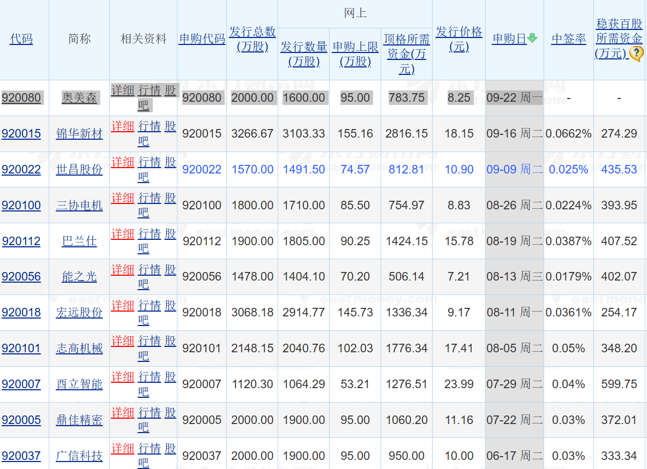
Task: Open 奥美森 stock name link
Action: tap(79, 98)
